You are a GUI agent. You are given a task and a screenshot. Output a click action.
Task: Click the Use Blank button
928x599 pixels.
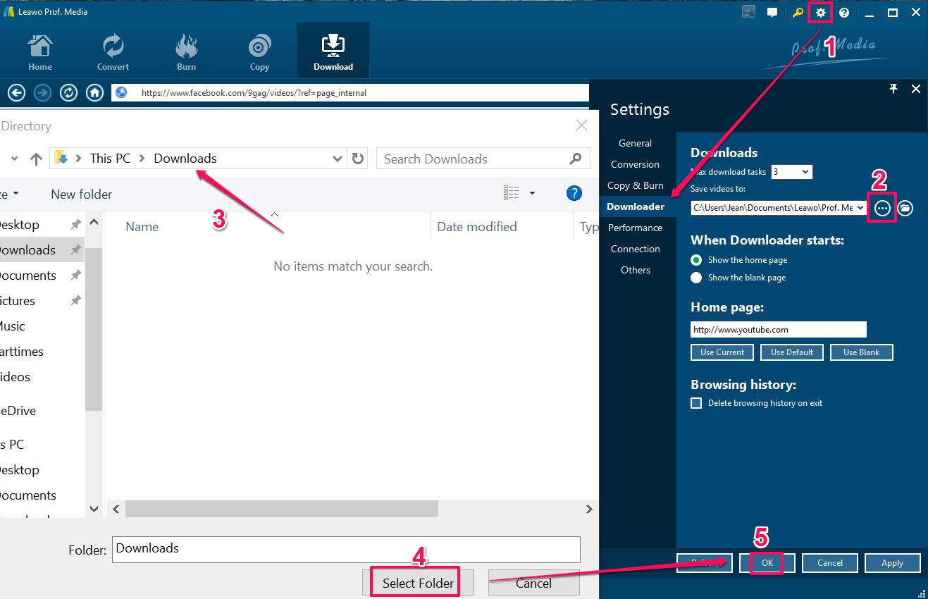coord(861,352)
